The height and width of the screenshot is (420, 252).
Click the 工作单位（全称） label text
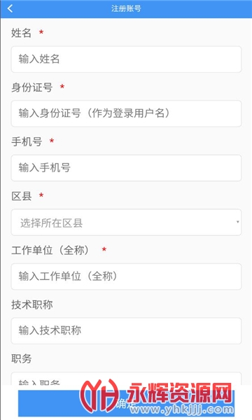51,250
